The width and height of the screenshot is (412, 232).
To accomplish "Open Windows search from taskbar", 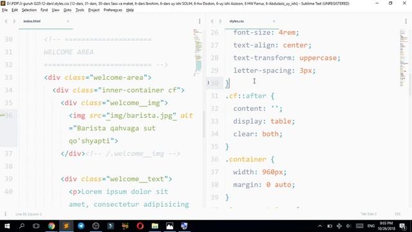I will [22, 226].
